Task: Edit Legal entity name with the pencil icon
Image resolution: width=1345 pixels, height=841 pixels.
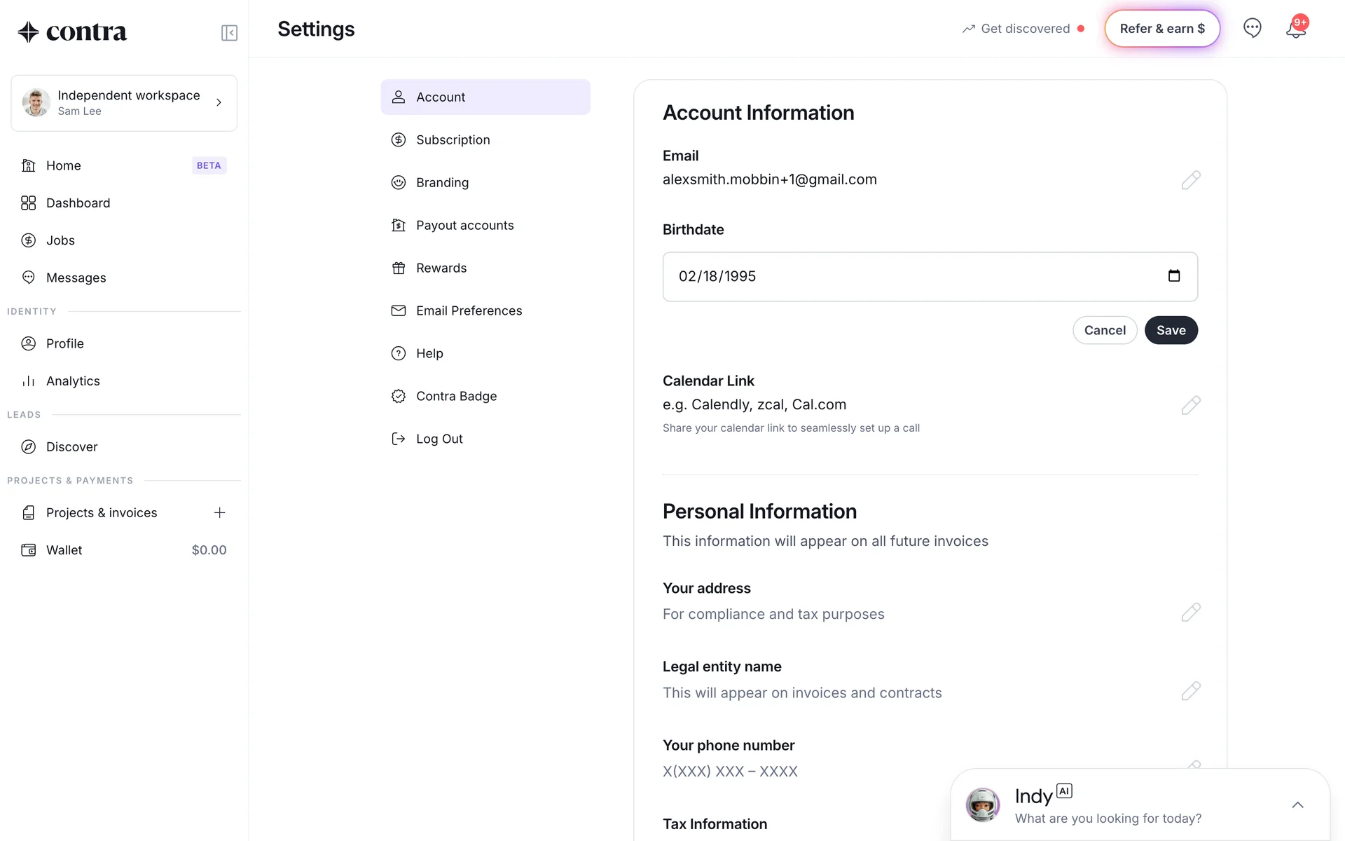Action: coord(1190,691)
